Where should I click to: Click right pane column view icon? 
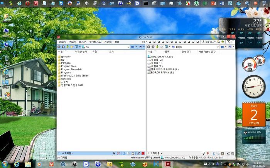(x=166, y=47)
